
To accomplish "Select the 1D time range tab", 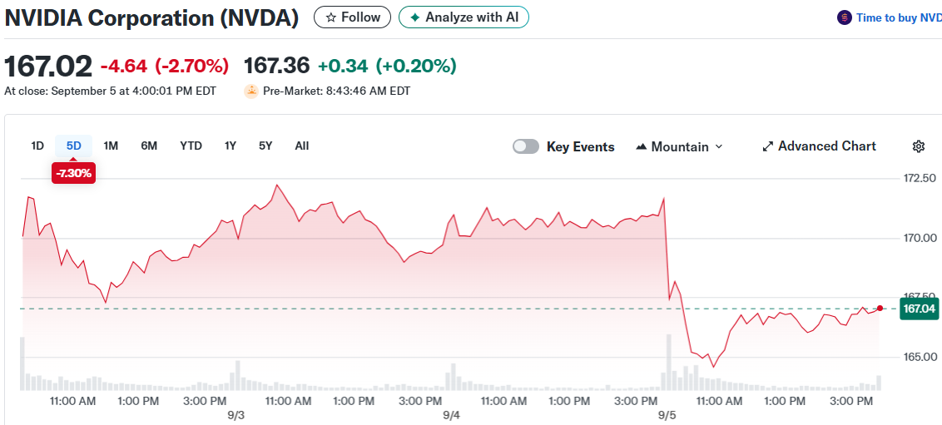I will tap(37, 146).
